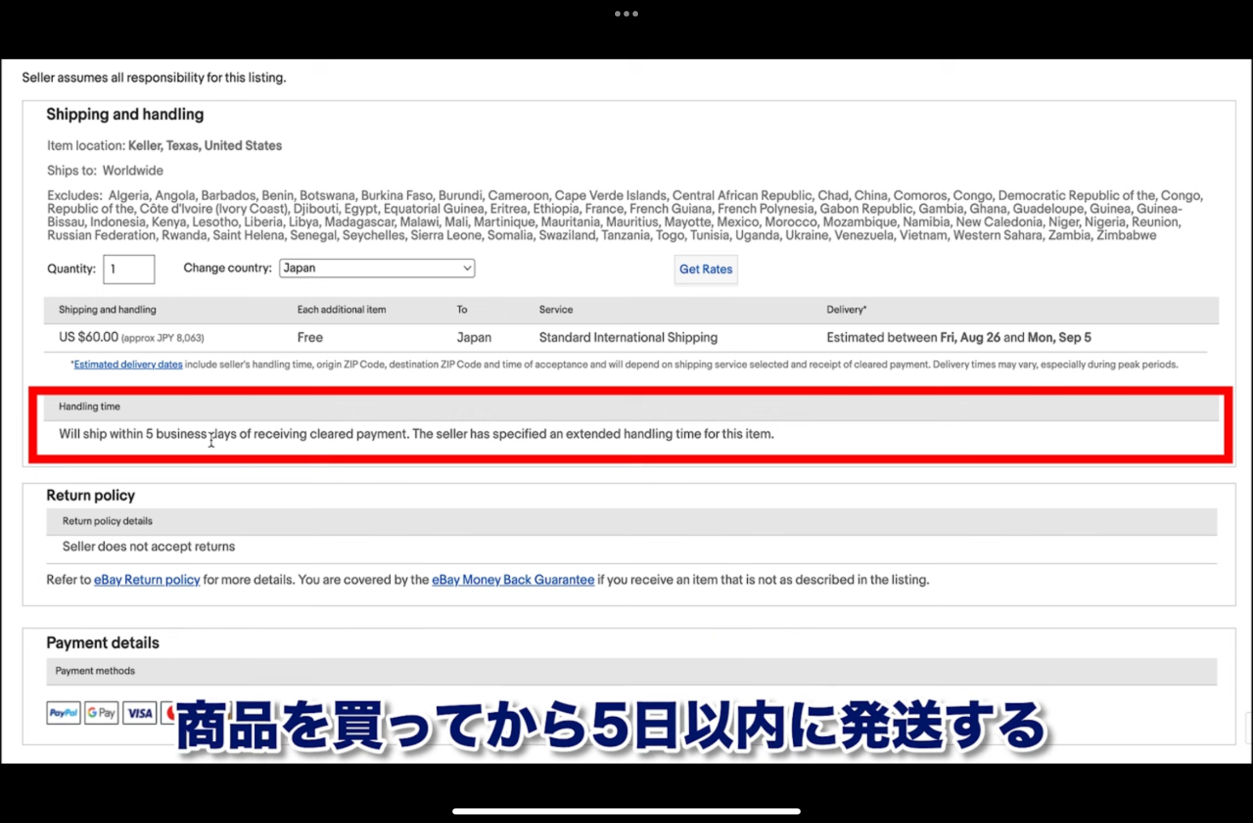This screenshot has width=1253, height=823.
Task: Click the country dropdown chevron arrow
Action: coord(466,268)
